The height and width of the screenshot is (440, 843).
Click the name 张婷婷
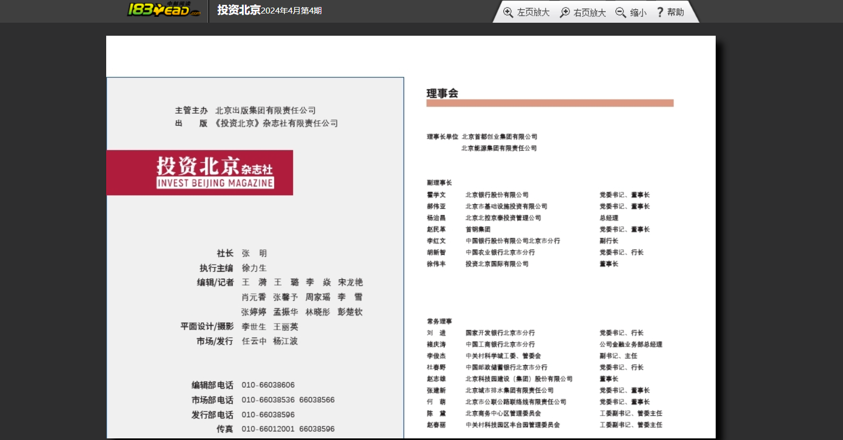[254, 312]
